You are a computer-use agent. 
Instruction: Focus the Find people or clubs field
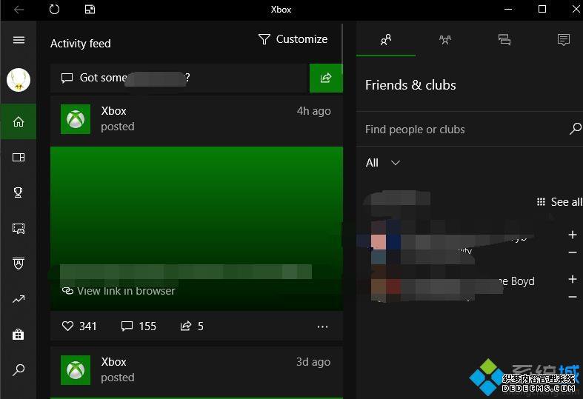click(469, 130)
